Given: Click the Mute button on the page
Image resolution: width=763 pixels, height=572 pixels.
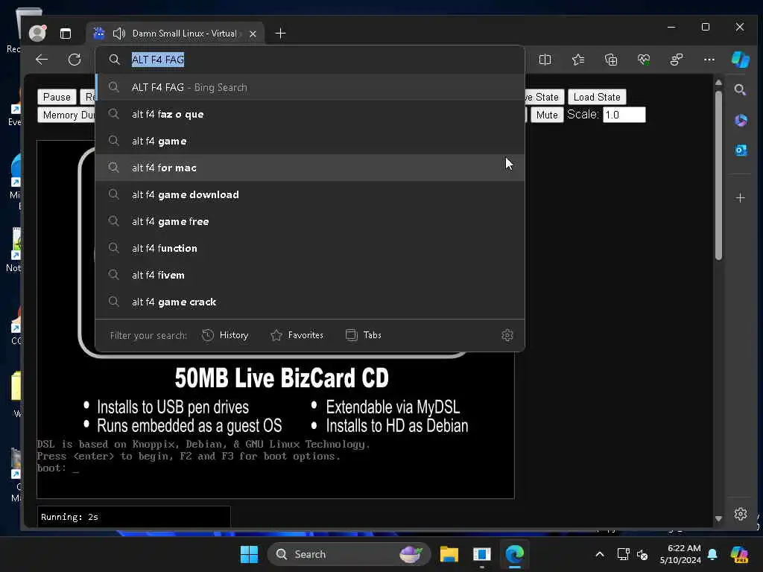Looking at the screenshot, I should point(547,115).
